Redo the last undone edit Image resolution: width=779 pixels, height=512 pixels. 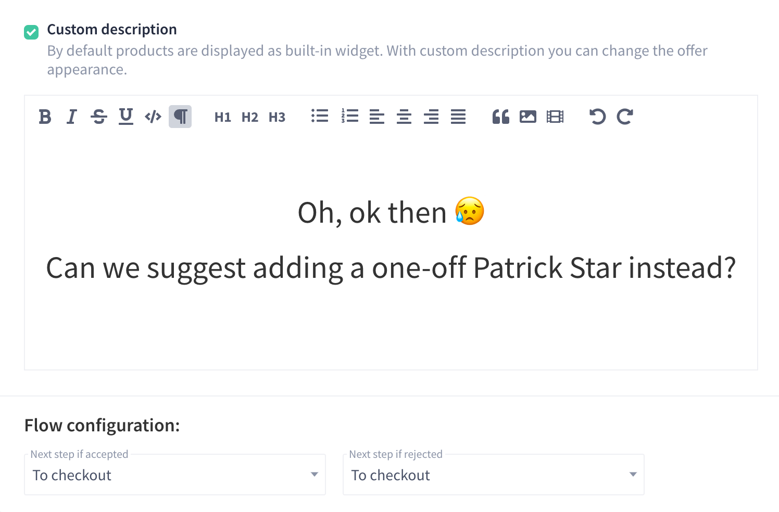[625, 117]
